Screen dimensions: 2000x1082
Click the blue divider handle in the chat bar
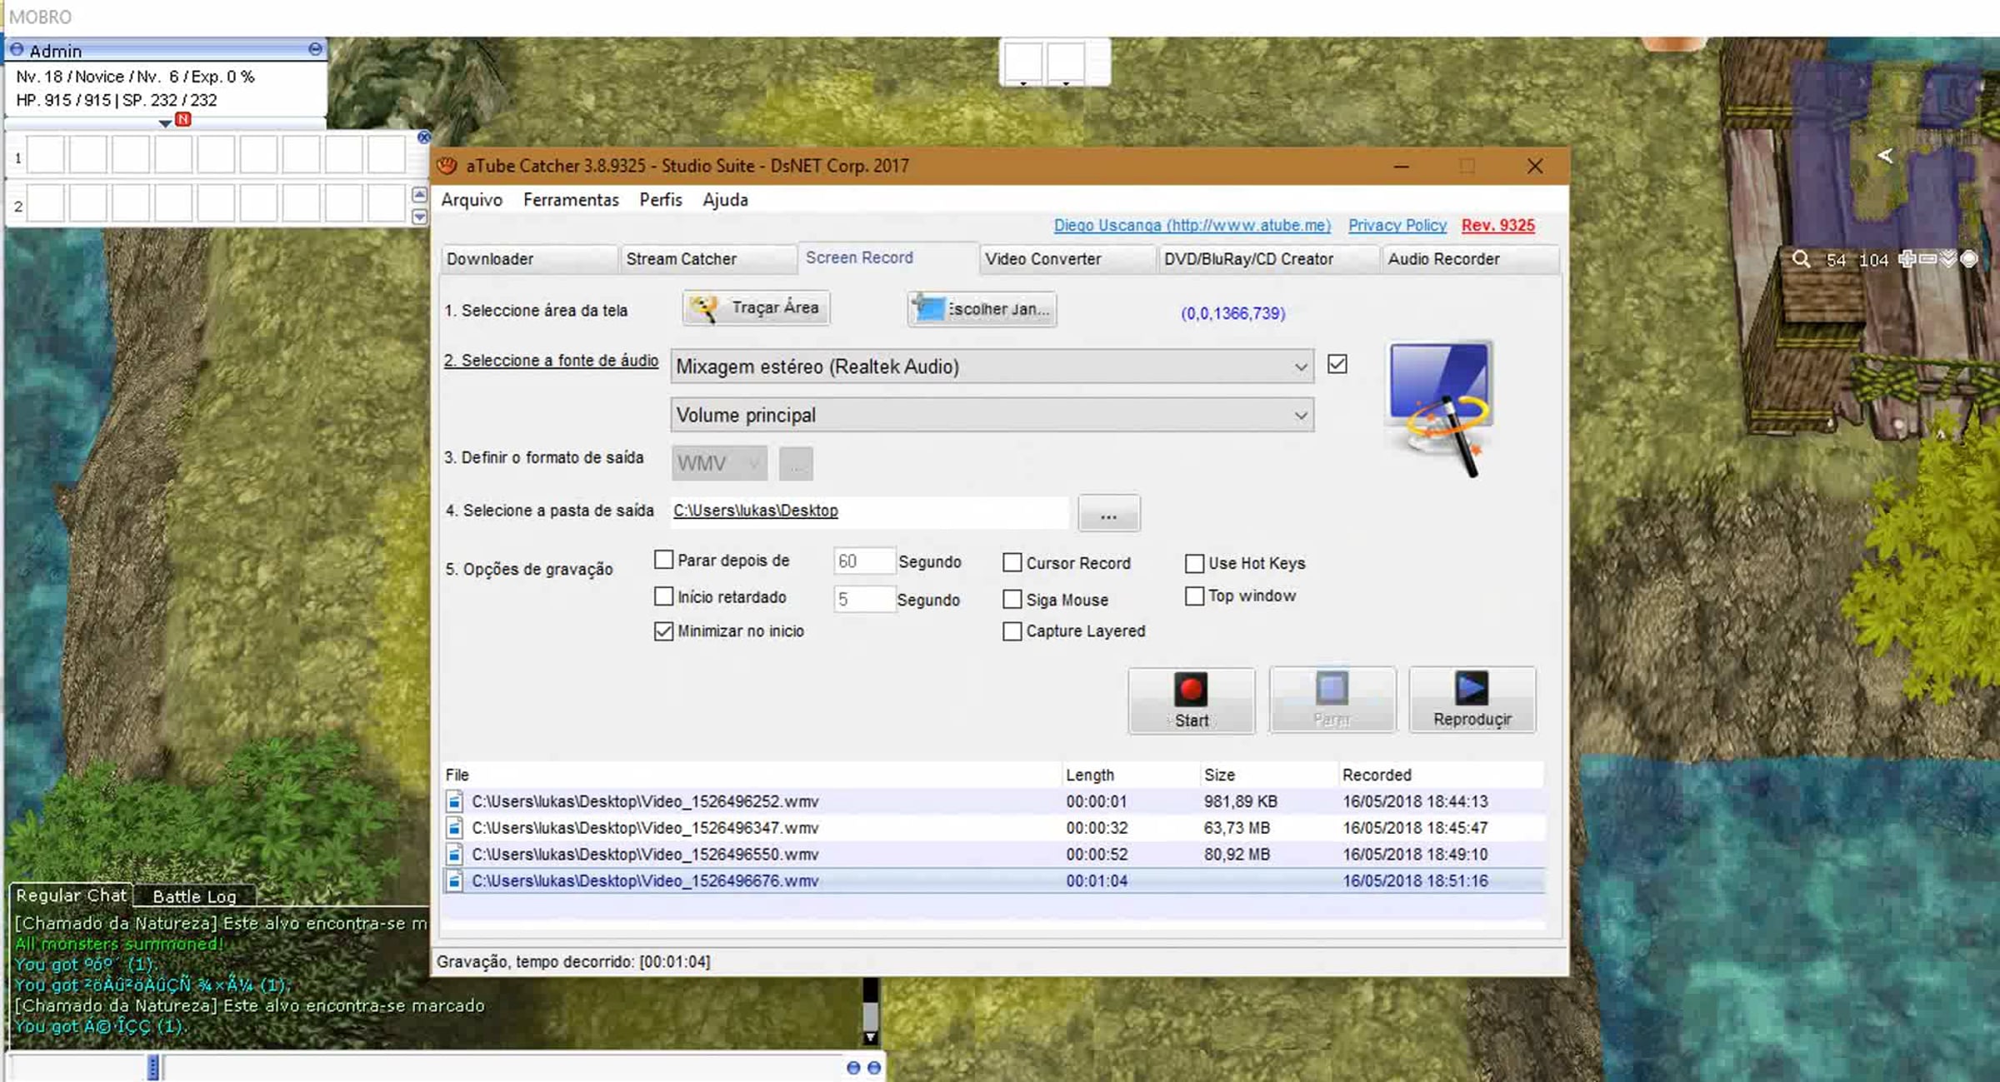[x=153, y=1067]
